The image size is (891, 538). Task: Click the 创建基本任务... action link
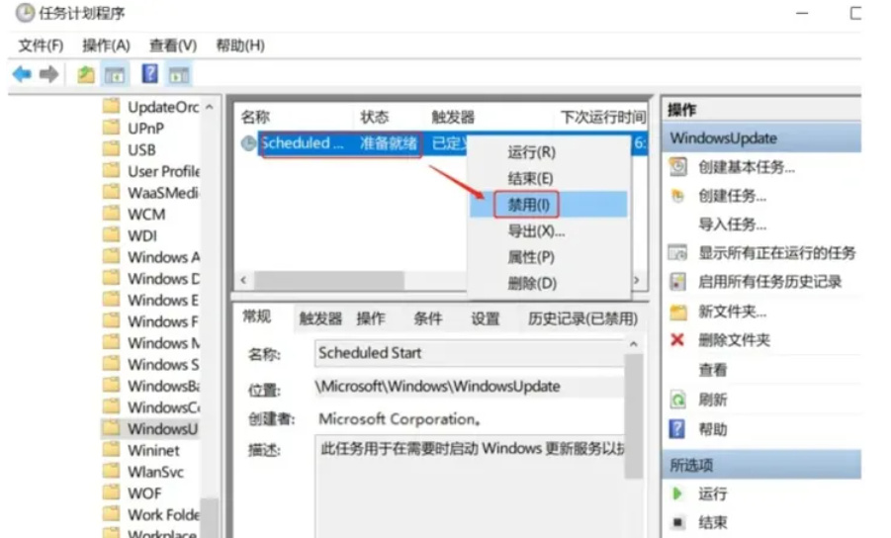(746, 167)
